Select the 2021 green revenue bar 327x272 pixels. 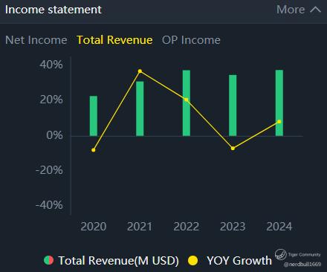pyautogui.click(x=140, y=109)
